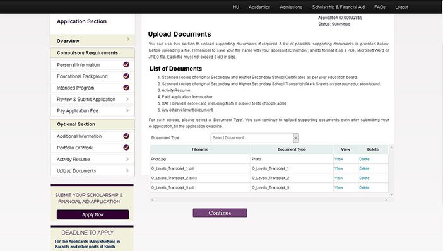Delete O_Levels_Transcript_2.docx file
This screenshot has height=251, width=443.
click(x=364, y=178)
